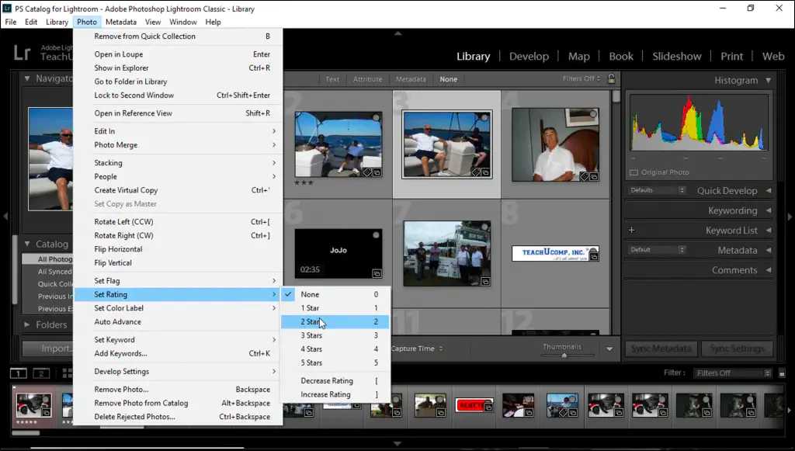Click the Sync Metadata button
Viewport: 795px width, 451px height.
click(661, 349)
